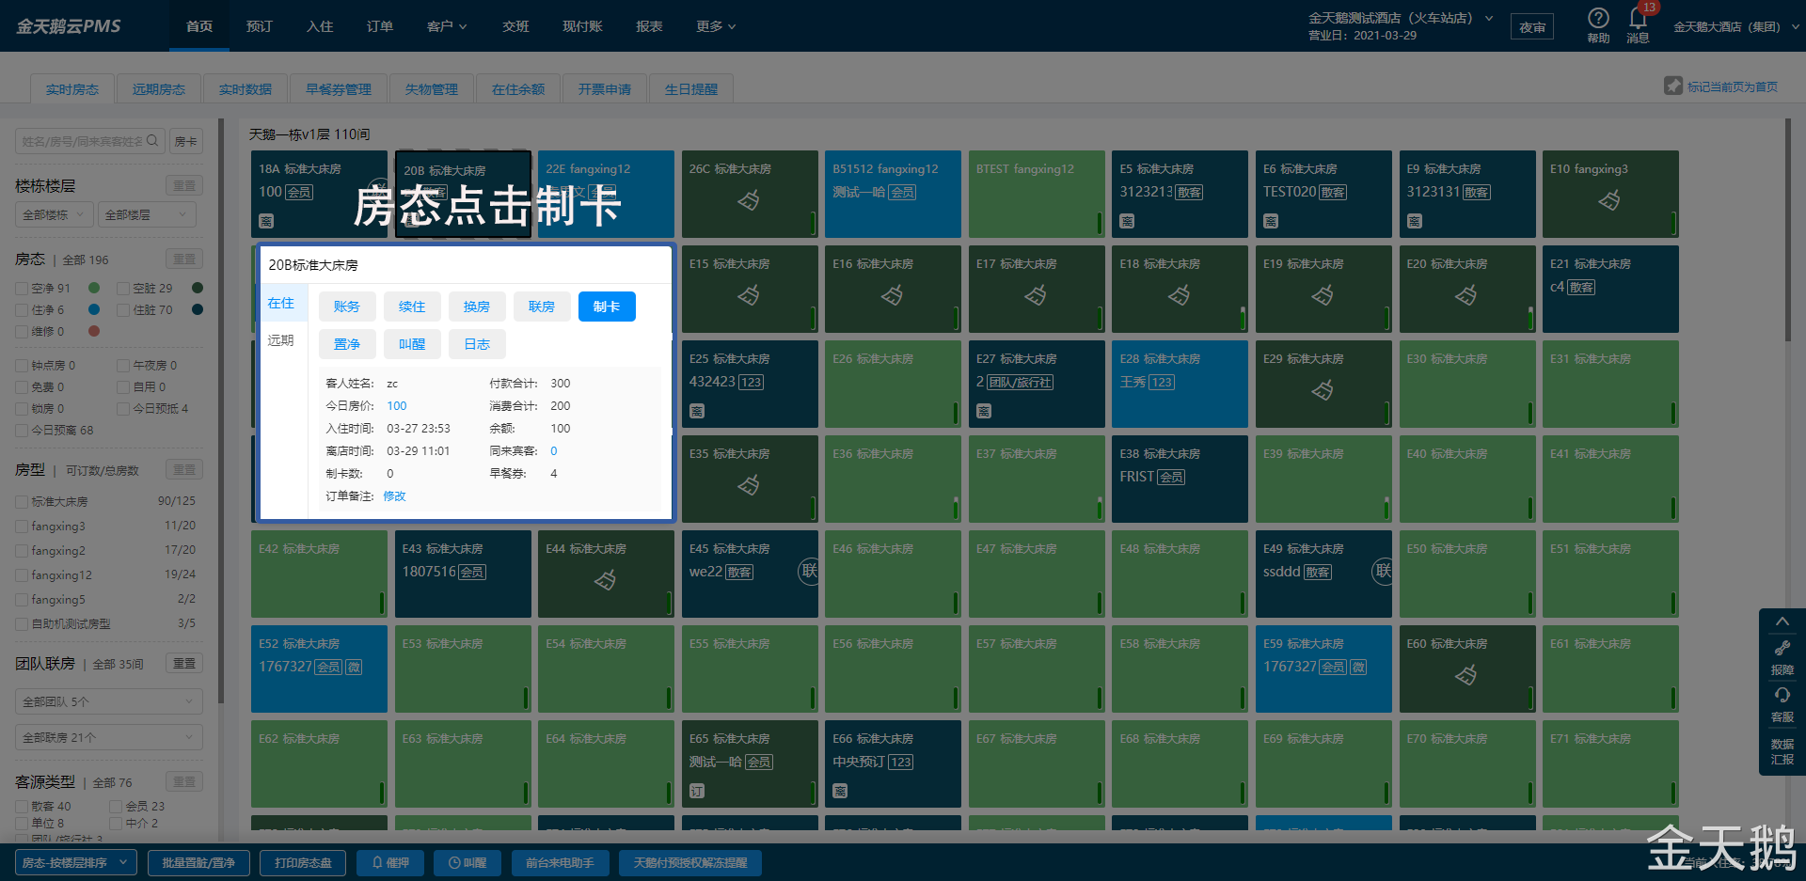The width and height of the screenshot is (1806, 881).
Task: Click the 离 icon on room E66
Action: tap(840, 792)
